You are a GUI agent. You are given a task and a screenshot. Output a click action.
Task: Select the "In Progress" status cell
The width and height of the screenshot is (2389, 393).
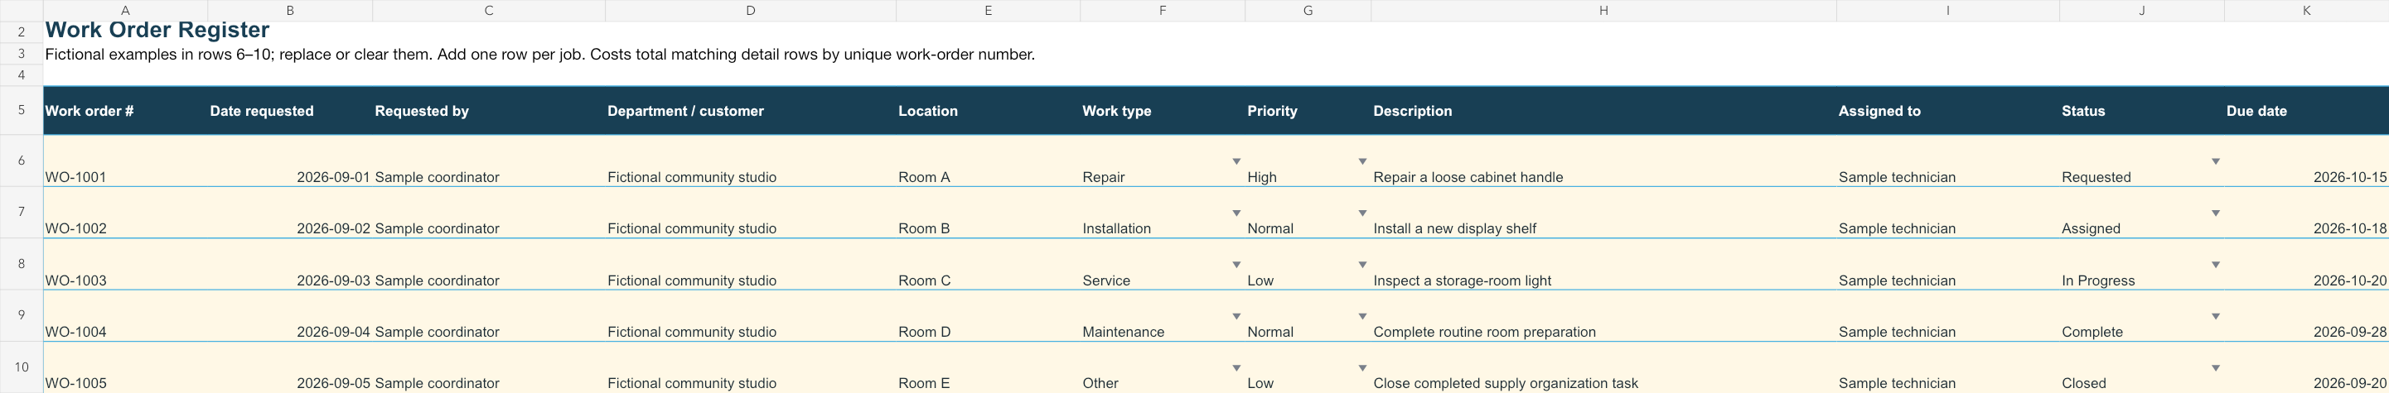[x=2141, y=264]
